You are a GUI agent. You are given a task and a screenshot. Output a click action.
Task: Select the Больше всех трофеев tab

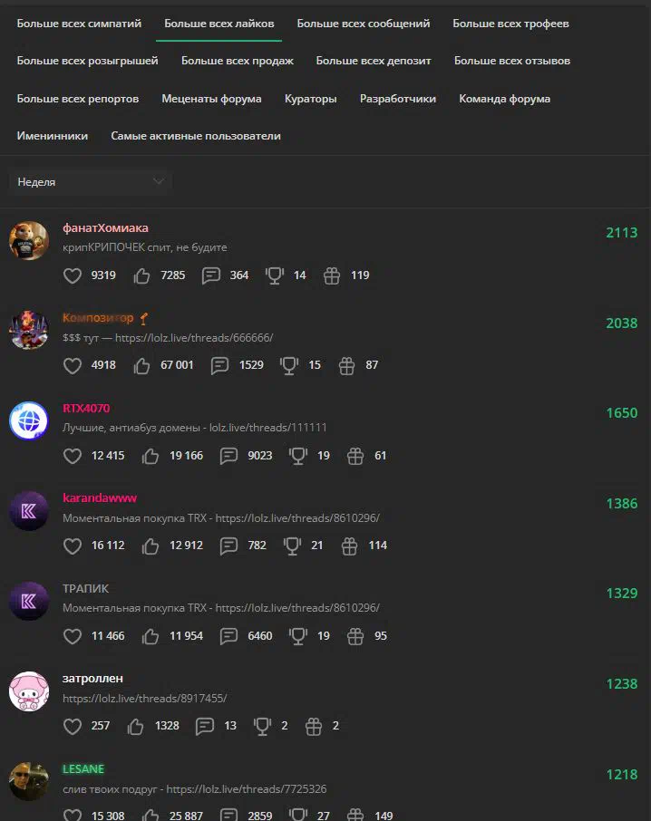pyautogui.click(x=510, y=24)
